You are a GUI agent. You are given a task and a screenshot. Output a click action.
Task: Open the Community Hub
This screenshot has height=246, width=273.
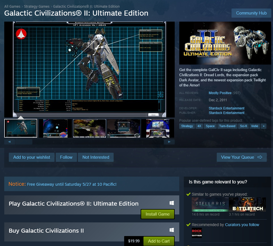pyautogui.click(x=251, y=13)
